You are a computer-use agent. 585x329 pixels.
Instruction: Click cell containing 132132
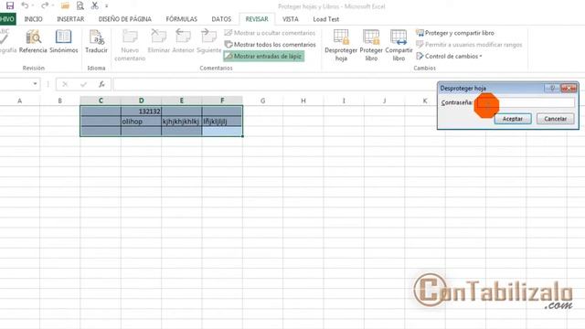tap(141, 111)
